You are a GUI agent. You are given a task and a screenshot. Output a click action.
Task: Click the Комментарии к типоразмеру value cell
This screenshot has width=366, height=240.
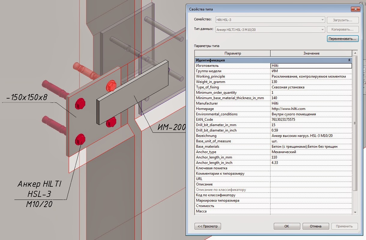(x=311, y=173)
